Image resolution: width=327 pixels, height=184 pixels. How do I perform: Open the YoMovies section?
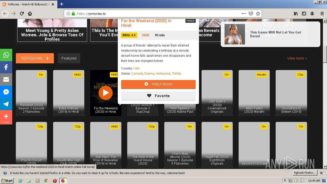35,58
